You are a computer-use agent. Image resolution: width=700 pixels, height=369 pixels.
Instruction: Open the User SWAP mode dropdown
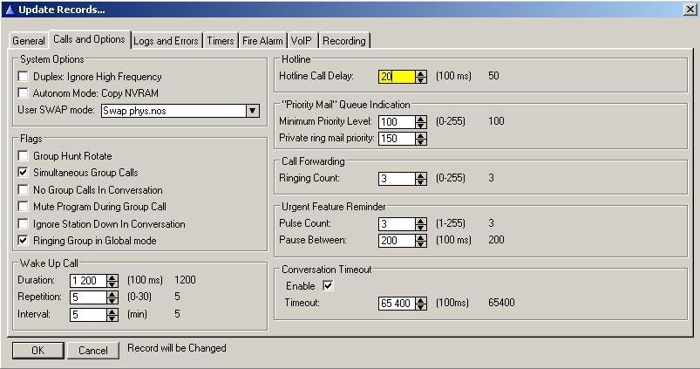(x=252, y=111)
